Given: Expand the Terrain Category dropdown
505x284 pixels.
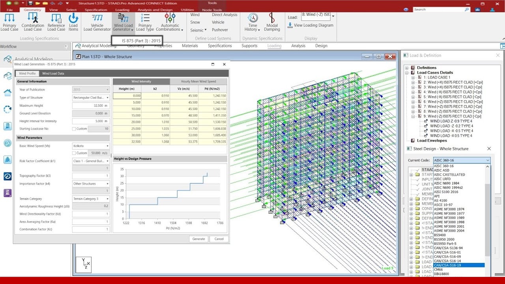Looking at the screenshot, I should tap(91, 199).
